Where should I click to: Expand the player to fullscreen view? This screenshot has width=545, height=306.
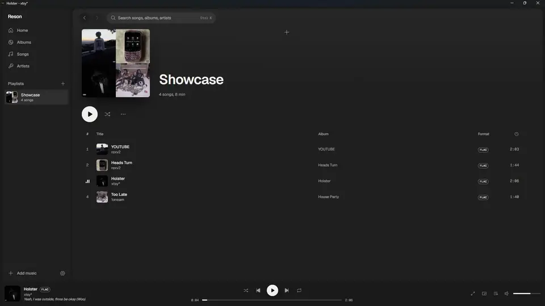tap(473, 294)
